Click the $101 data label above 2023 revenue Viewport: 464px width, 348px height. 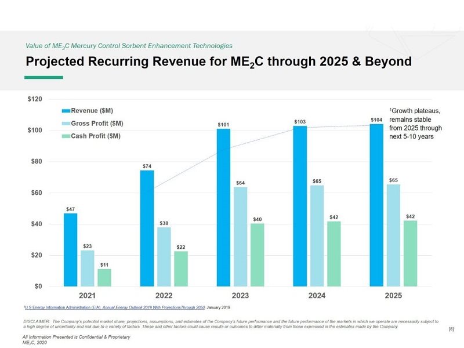(x=223, y=124)
